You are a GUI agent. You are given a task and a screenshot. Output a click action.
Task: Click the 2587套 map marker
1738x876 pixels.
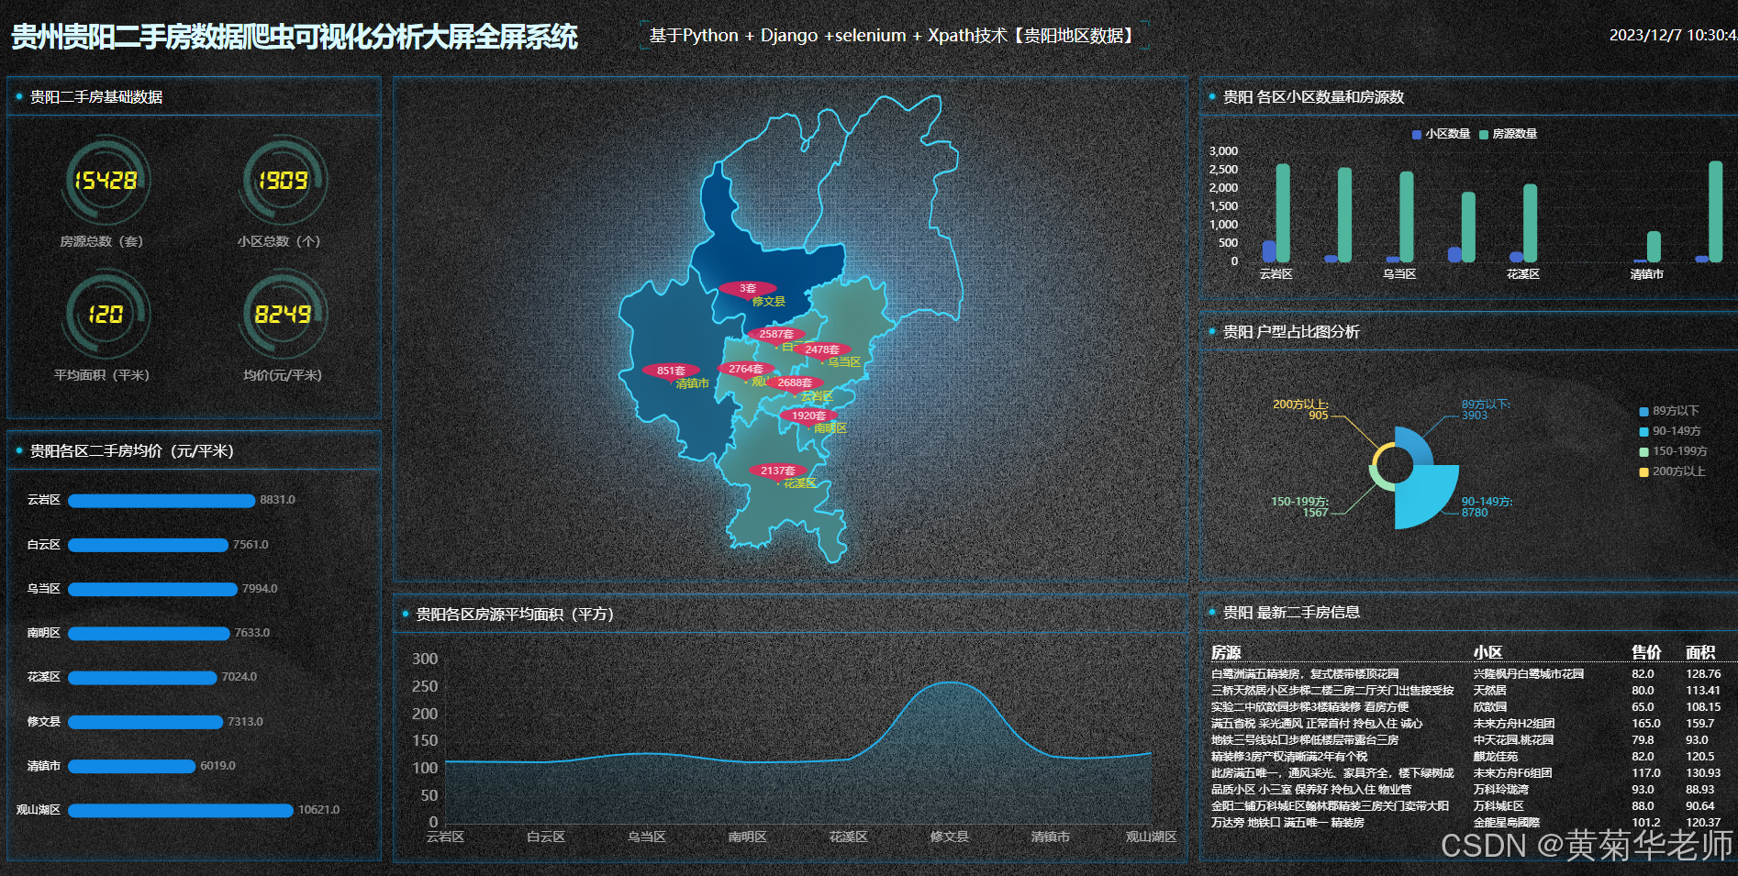(776, 334)
